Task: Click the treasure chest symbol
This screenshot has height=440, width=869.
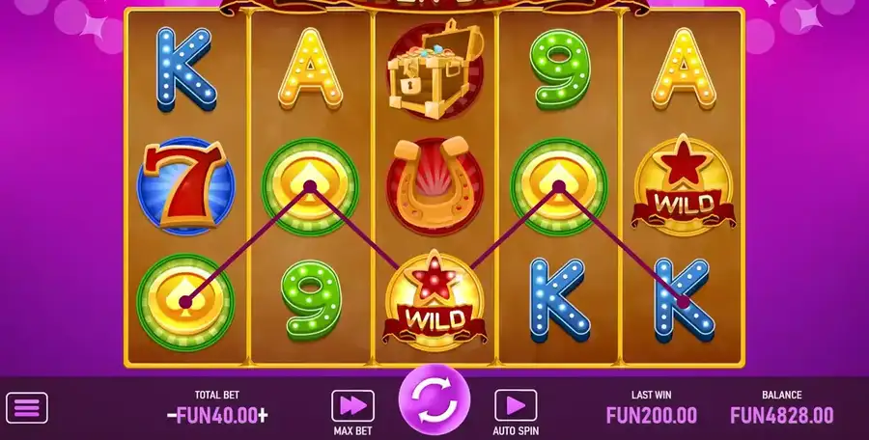Action: (x=435, y=69)
